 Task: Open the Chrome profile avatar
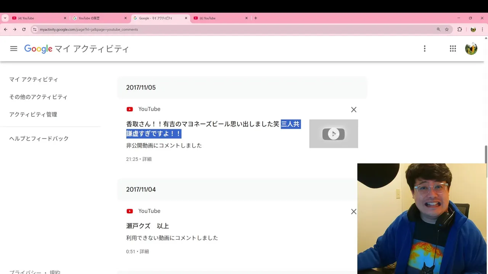473,29
